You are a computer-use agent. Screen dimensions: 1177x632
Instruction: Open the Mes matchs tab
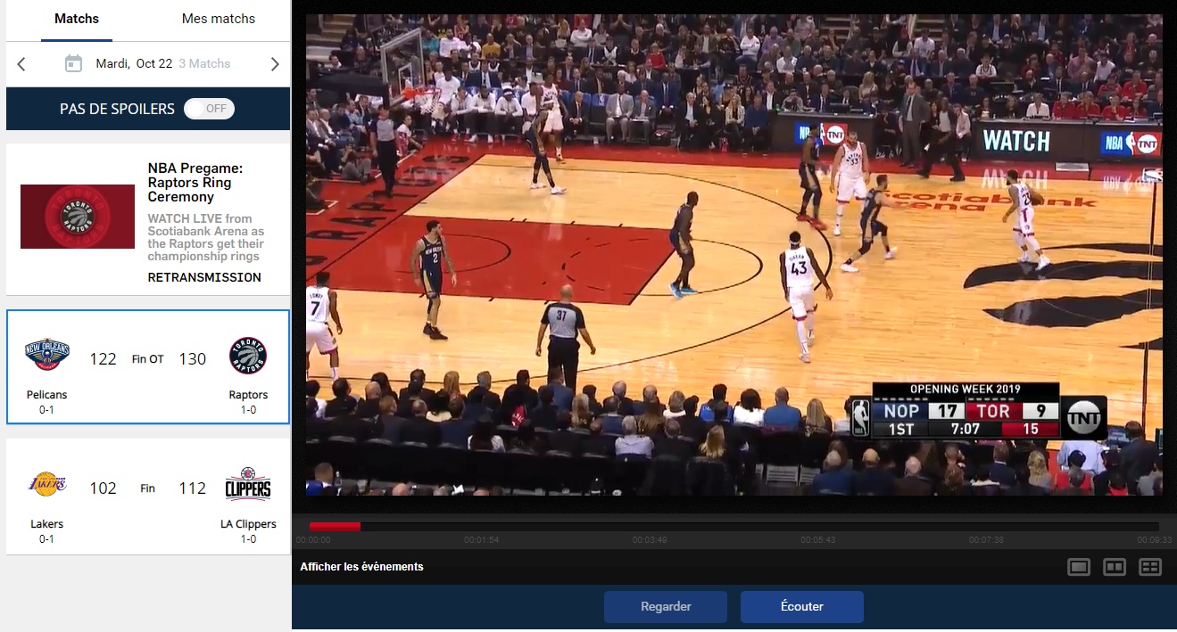click(x=218, y=19)
